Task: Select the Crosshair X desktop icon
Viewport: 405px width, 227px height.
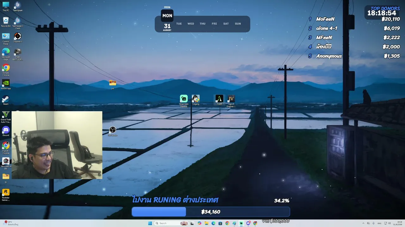Action: coord(18,38)
